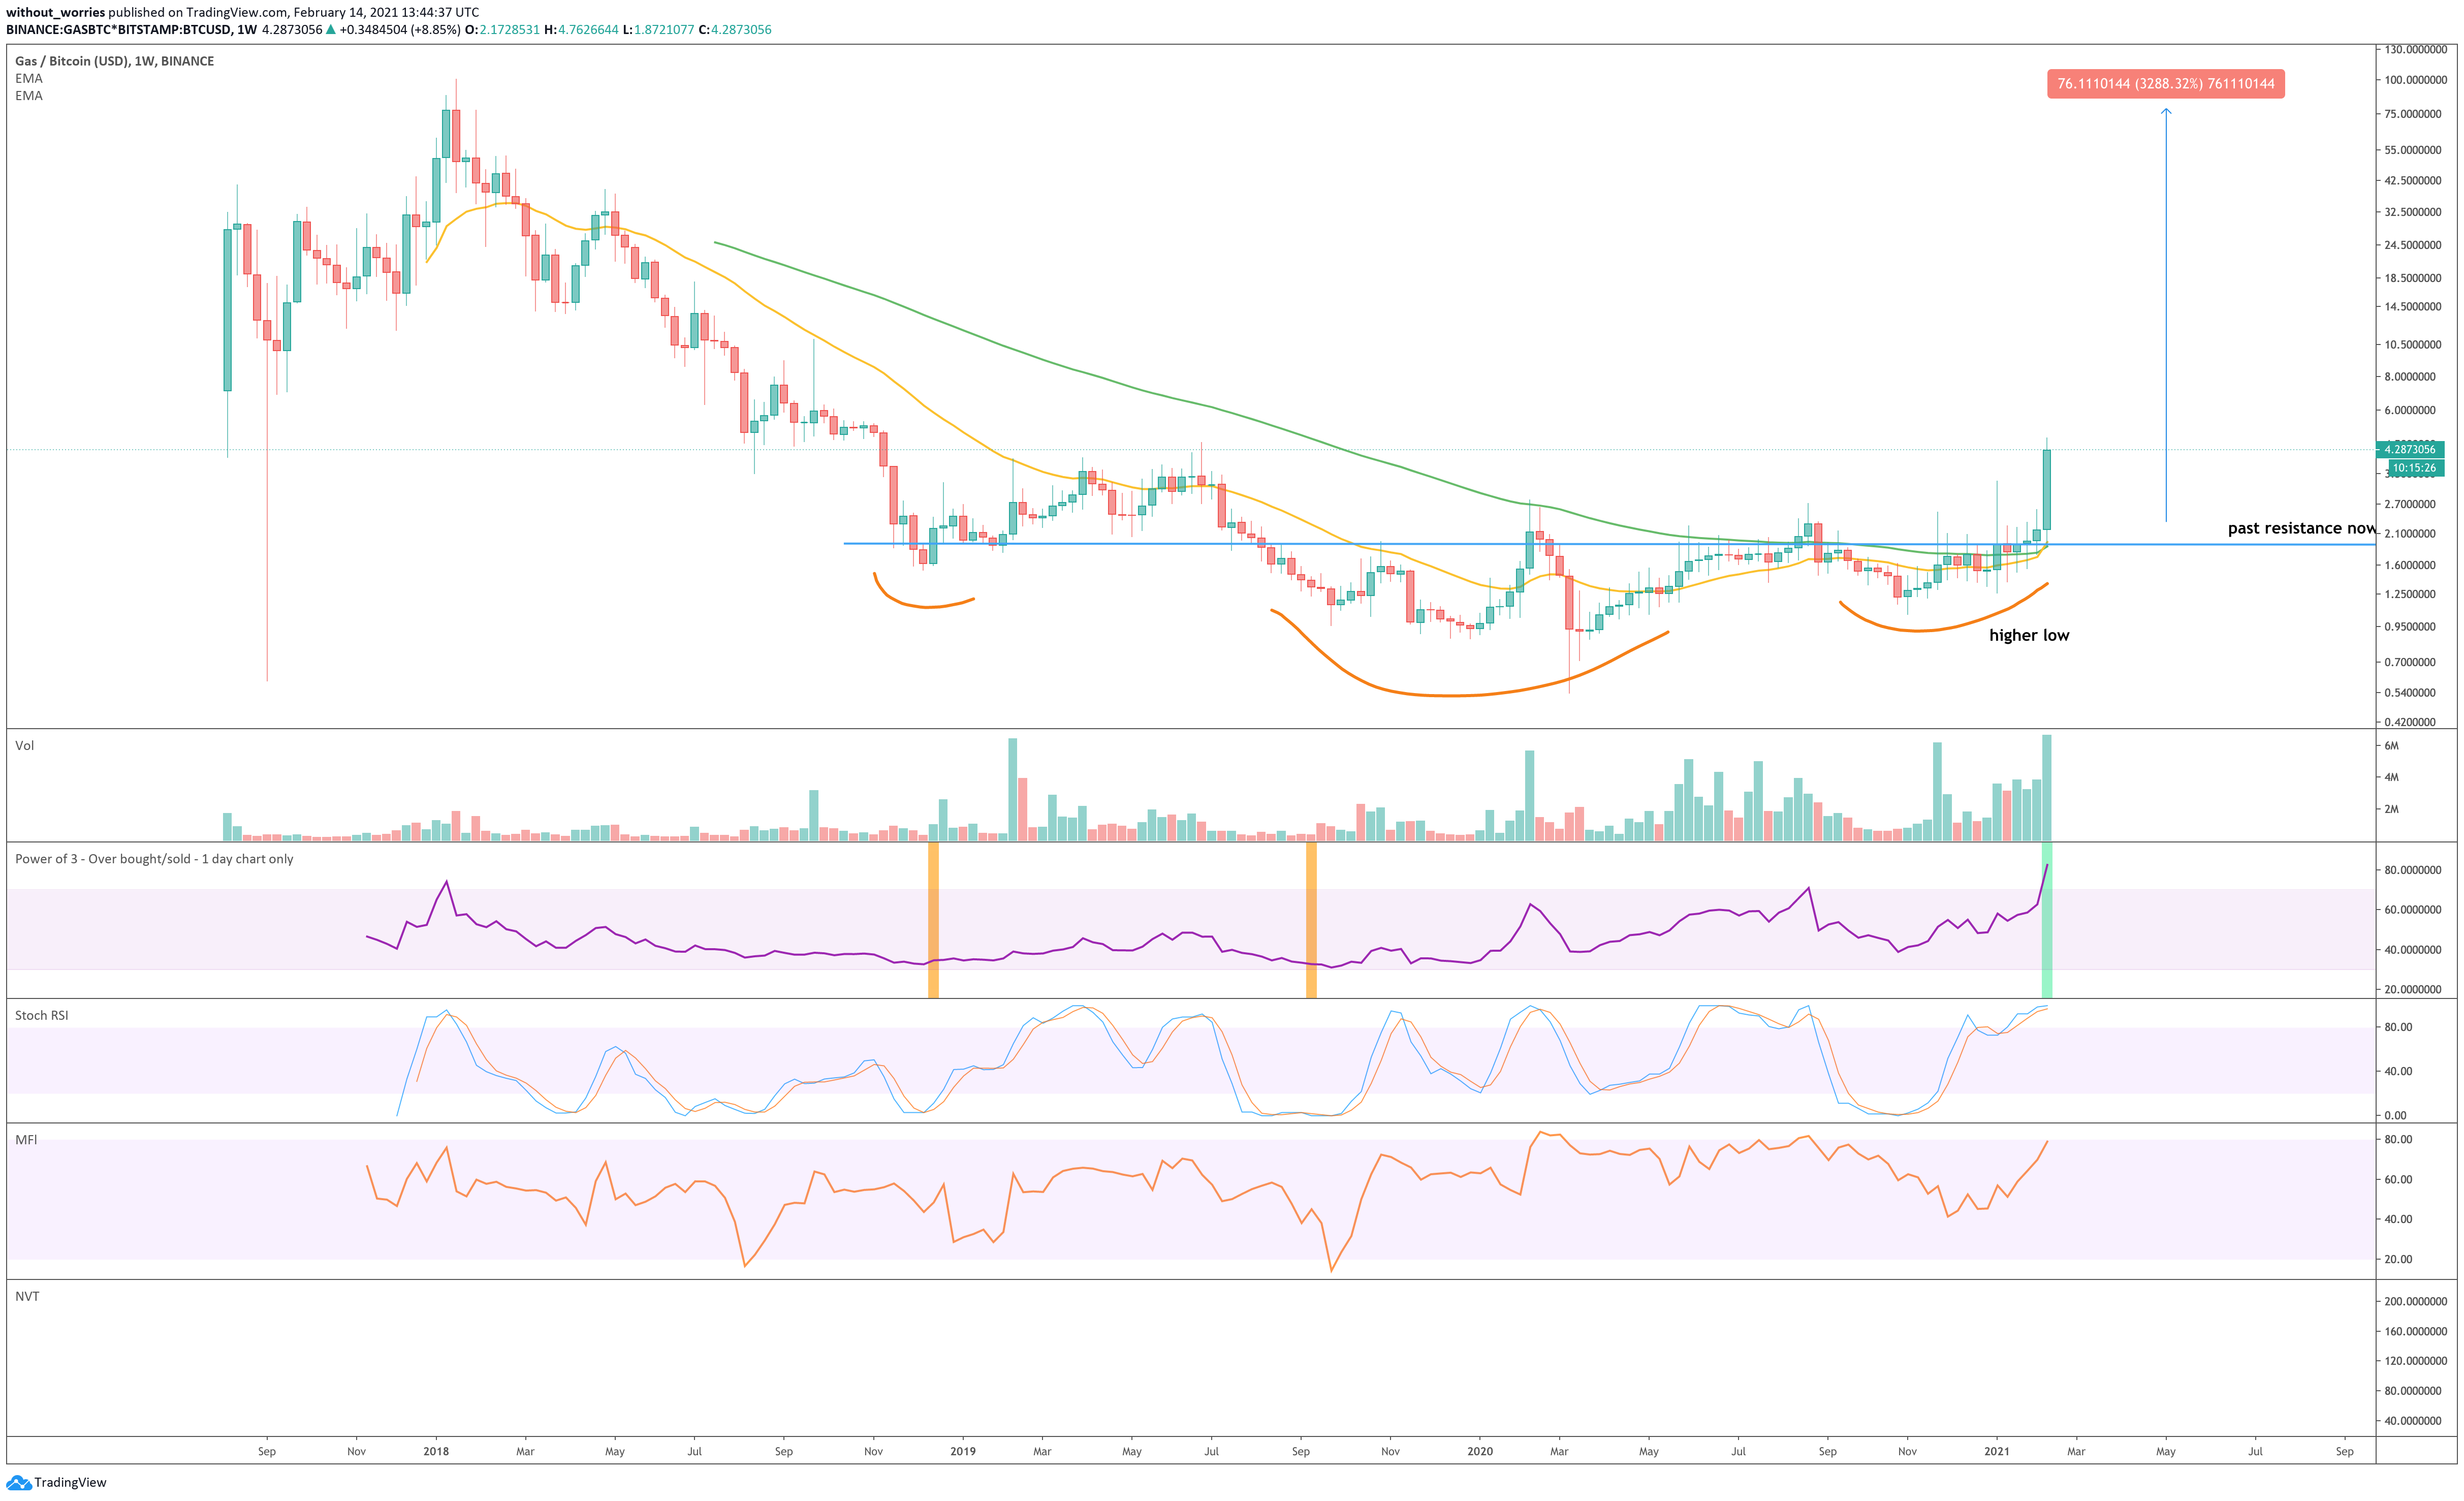The width and height of the screenshot is (2464, 1501).
Task: Click the latest large green weekly candle
Action: click(2047, 489)
